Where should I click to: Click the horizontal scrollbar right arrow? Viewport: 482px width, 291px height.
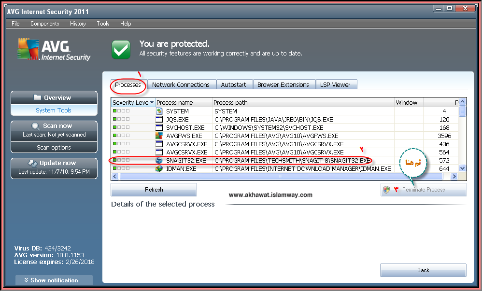click(454, 176)
